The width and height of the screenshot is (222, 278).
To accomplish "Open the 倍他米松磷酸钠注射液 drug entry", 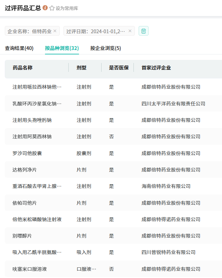I will click(x=37, y=219).
